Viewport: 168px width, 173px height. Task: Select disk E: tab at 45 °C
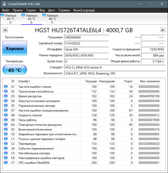(x=31, y=19)
